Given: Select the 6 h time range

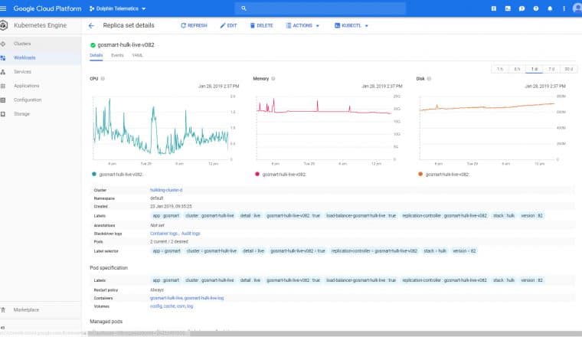Looking at the screenshot, I should click(517, 69).
